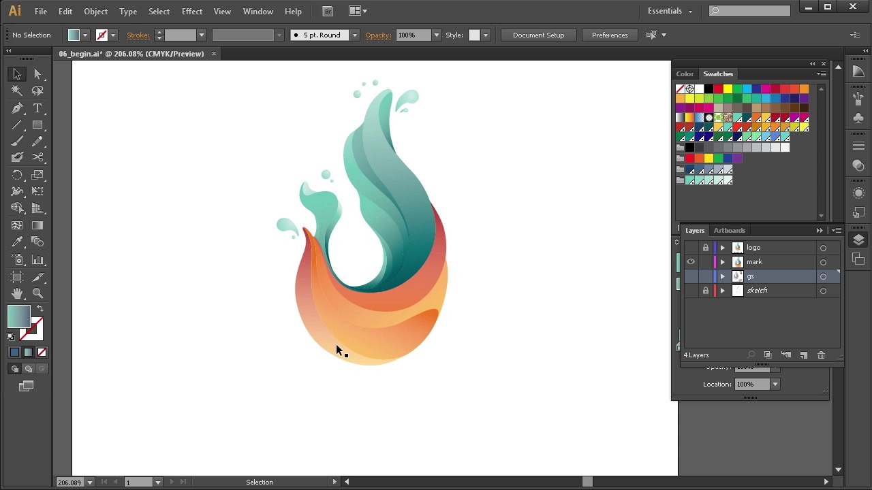Hide the mark layer with eye icon
The height and width of the screenshot is (490, 872).
[x=691, y=262]
